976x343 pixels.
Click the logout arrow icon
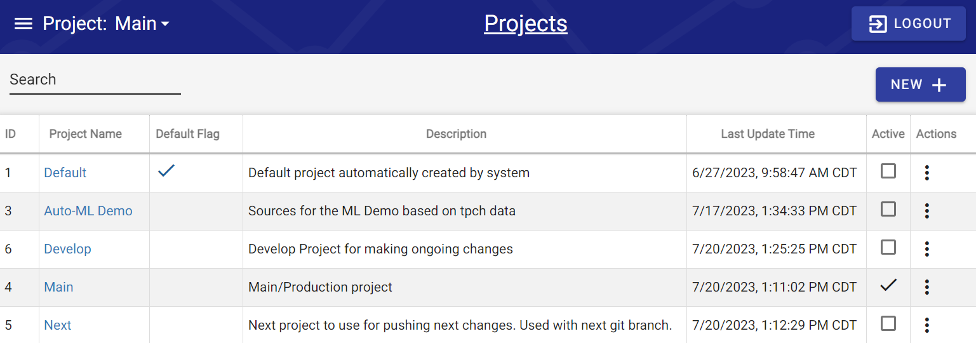click(878, 24)
